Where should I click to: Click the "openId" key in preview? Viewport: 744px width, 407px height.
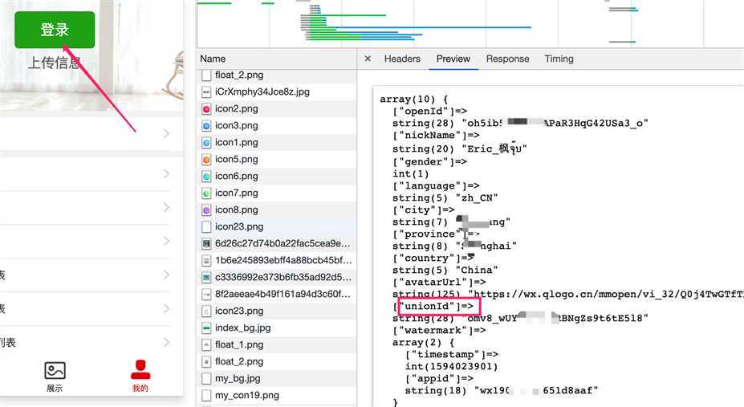click(423, 111)
